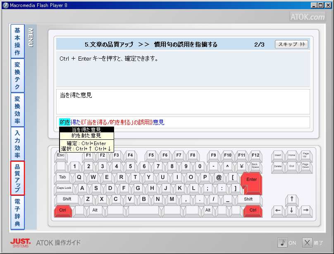Screen dimensions: 334x254
Task: Click heading 慣用句の誤用を指摘する
Action: coord(186,45)
